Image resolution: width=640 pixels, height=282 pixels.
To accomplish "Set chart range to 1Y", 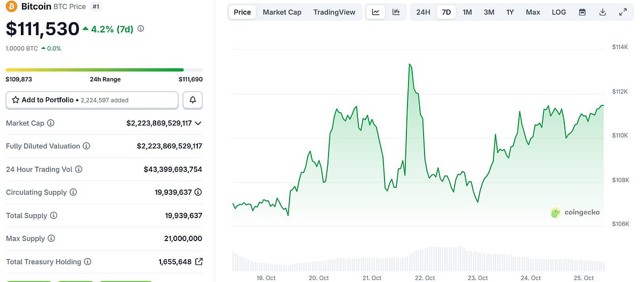I will click(x=510, y=12).
